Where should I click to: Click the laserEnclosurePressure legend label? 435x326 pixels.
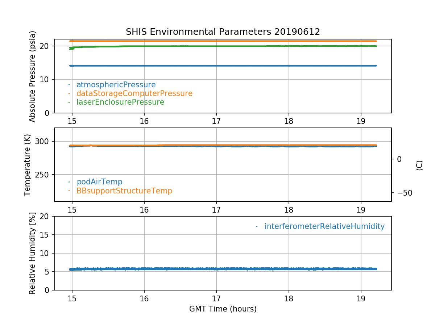(120, 102)
